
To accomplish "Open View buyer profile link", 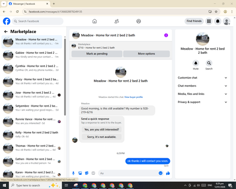I will 134,97.
